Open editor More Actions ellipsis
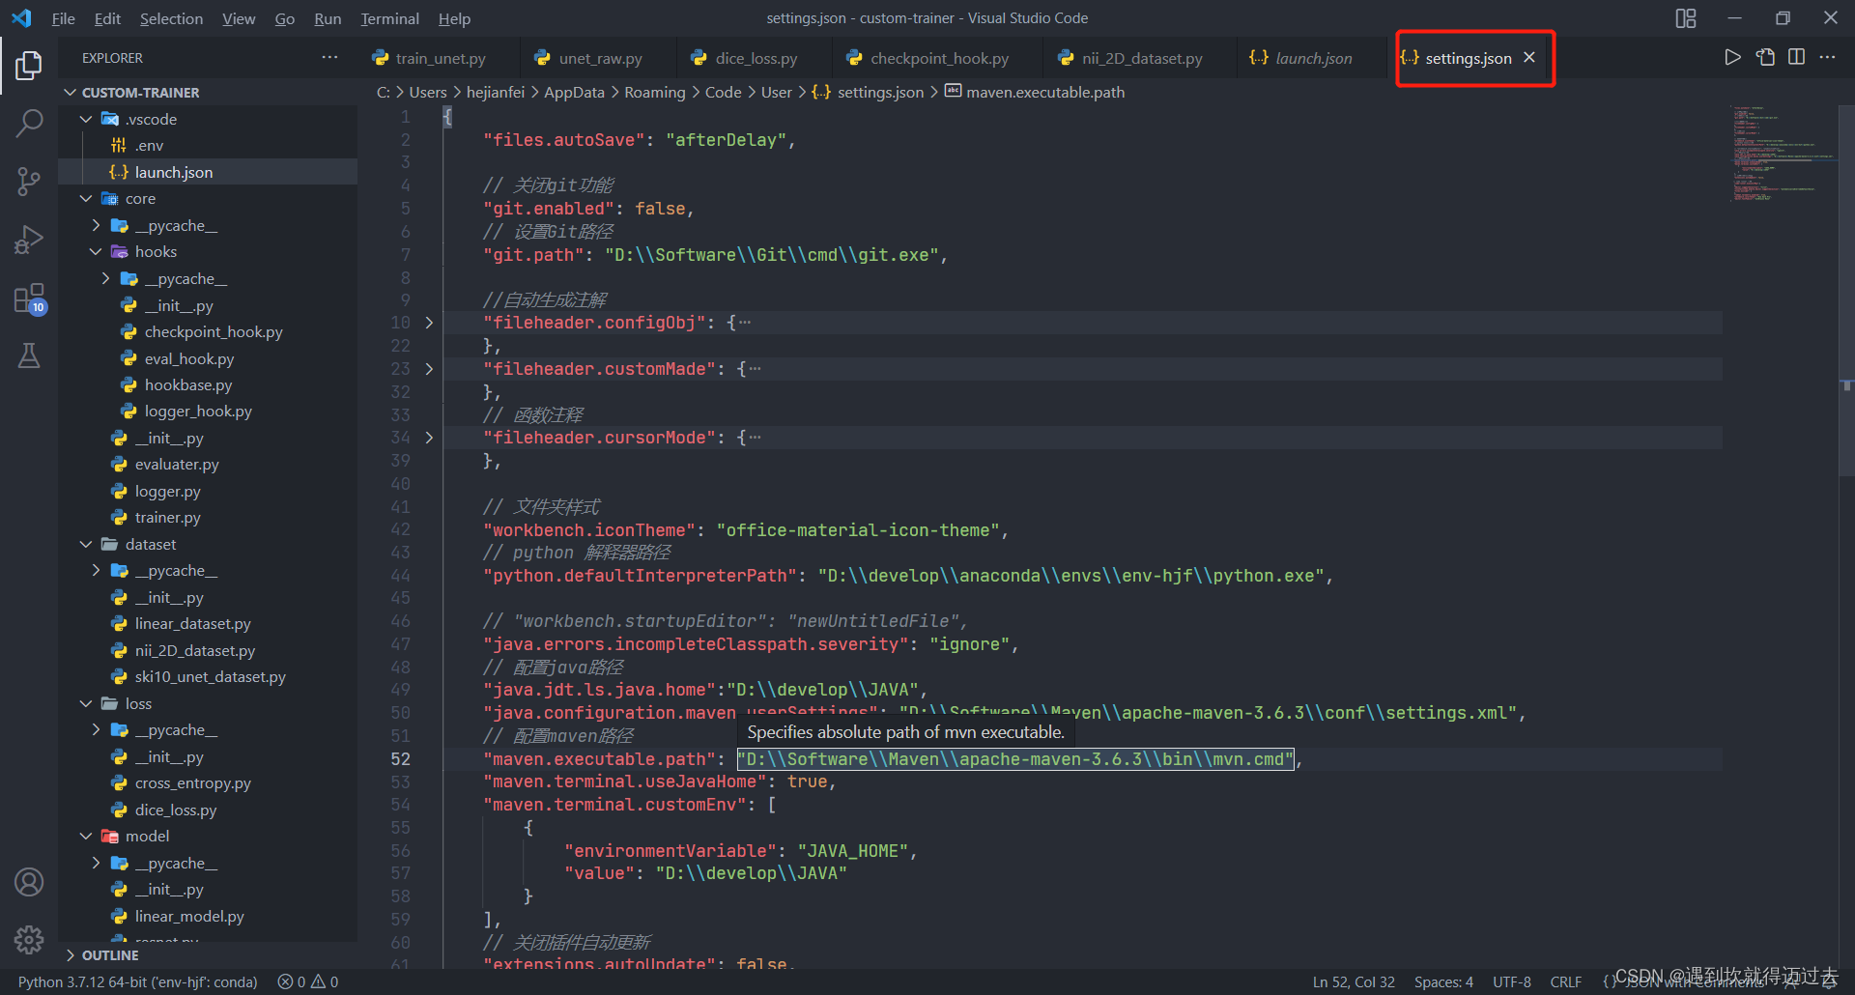 1827,58
